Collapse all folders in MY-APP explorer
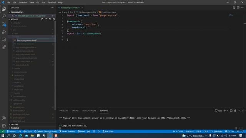Screen dimensions: 246x138 (54, 19)
